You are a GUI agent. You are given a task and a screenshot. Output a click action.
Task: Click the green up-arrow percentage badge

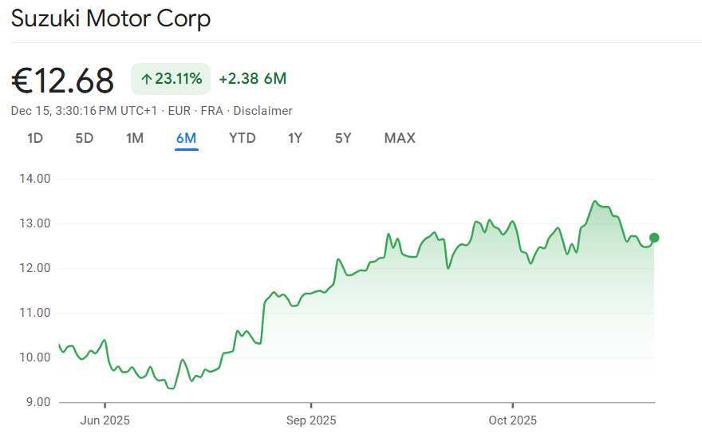pyautogui.click(x=171, y=78)
